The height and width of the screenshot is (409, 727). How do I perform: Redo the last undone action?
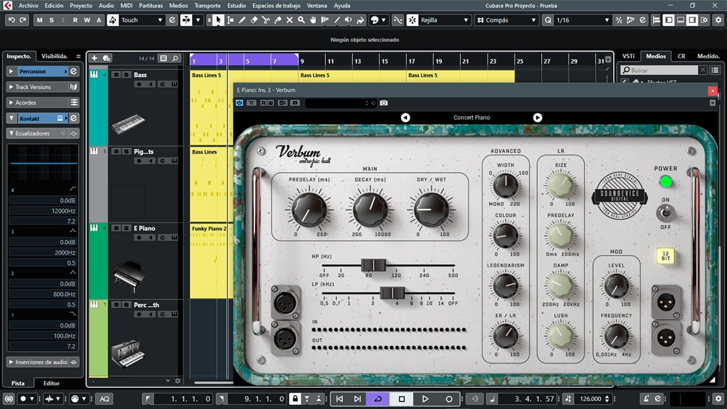(23, 20)
